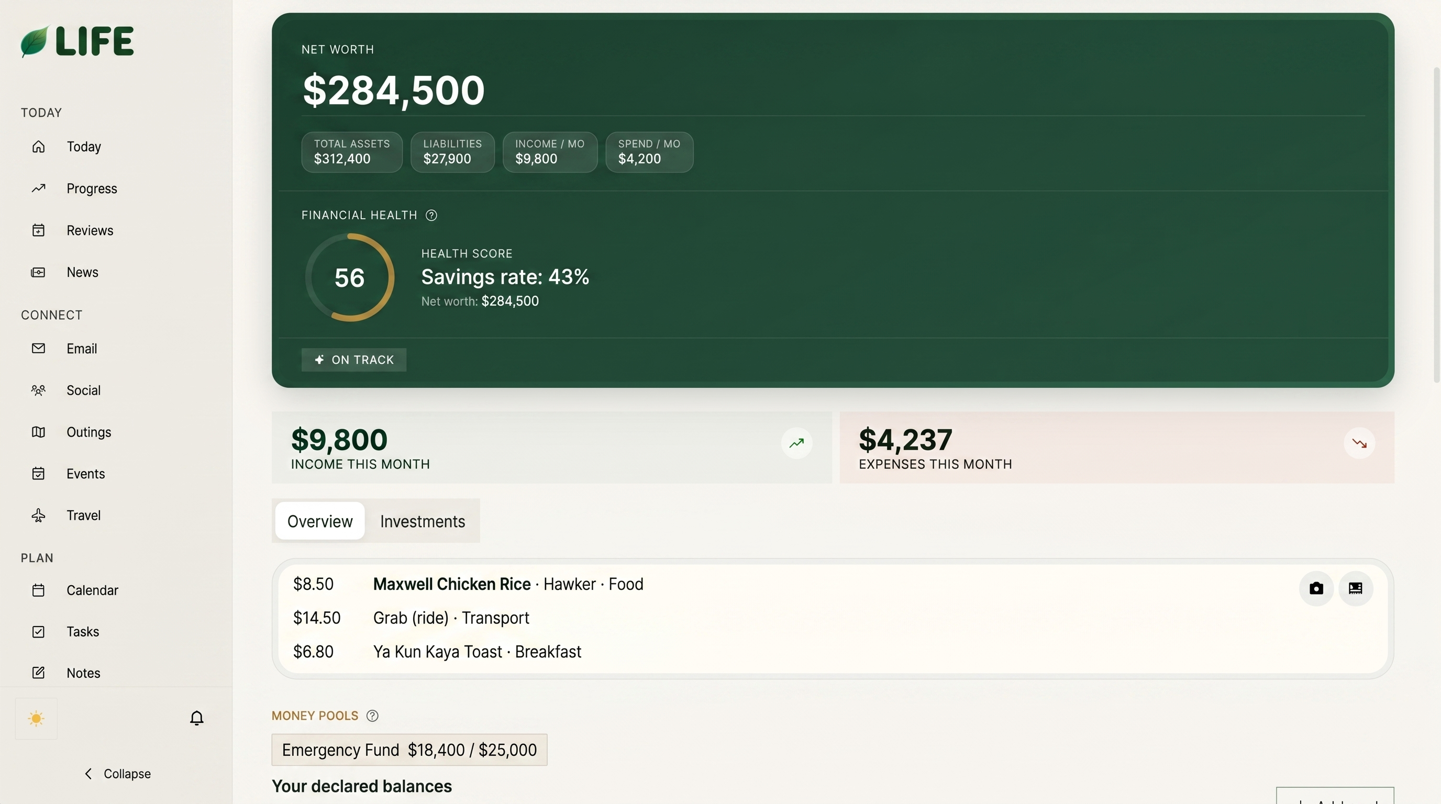Open the $9,800 Income This Month card
The width and height of the screenshot is (1441, 804).
551,448
